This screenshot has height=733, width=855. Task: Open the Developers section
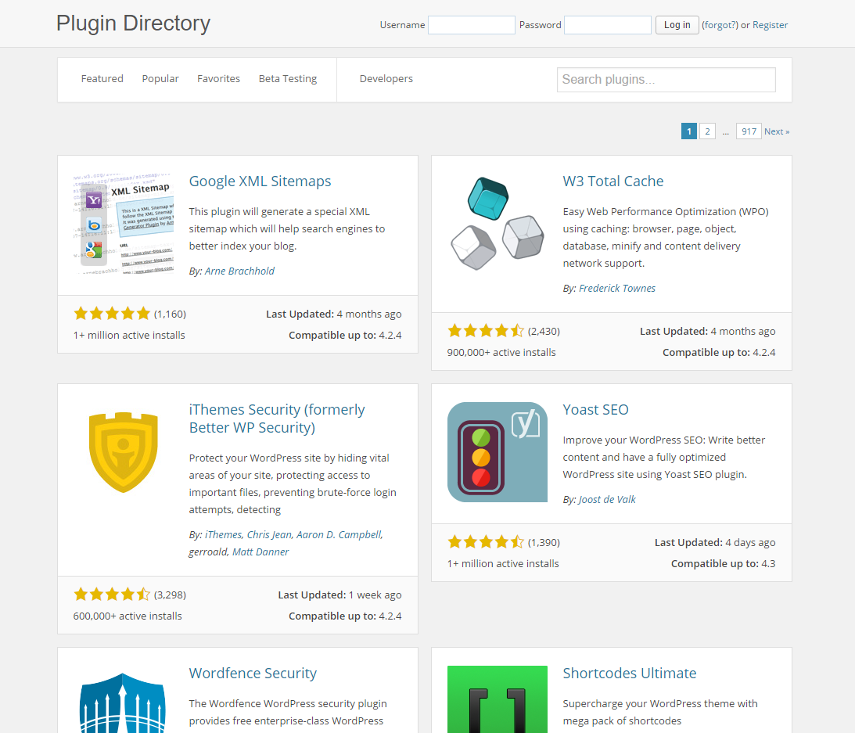(386, 78)
